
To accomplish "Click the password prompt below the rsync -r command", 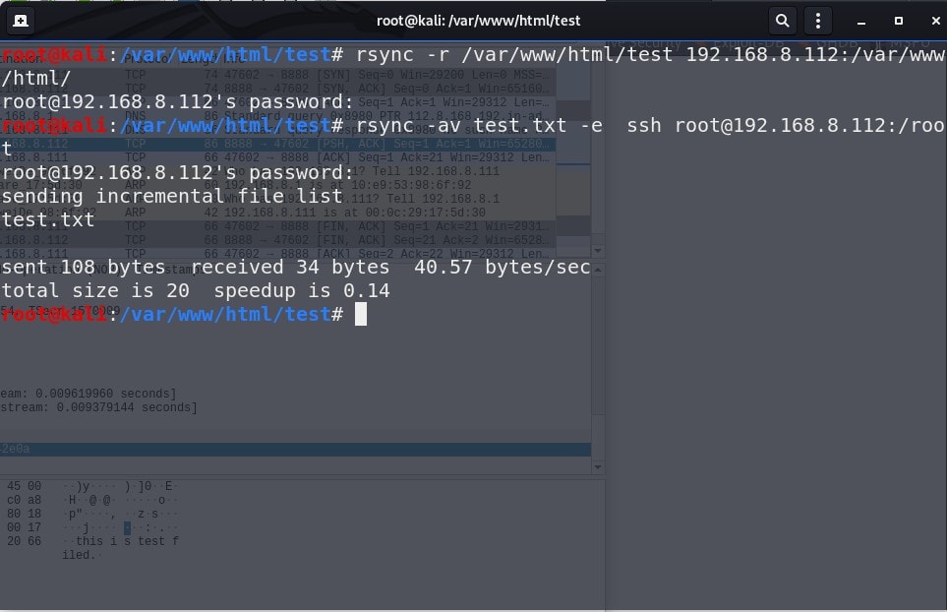I will [x=178, y=101].
